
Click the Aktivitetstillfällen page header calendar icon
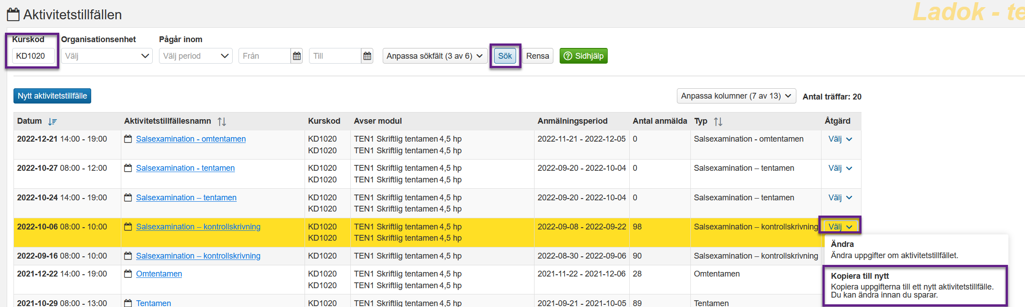pyautogui.click(x=13, y=14)
